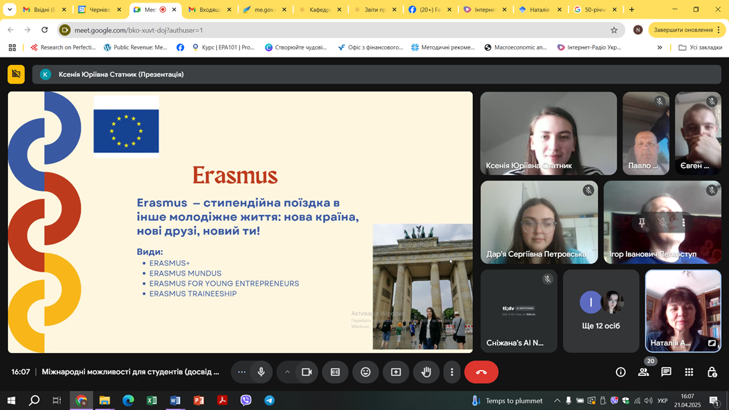Toggle the camera on or off
729x410 pixels.
pos(306,372)
